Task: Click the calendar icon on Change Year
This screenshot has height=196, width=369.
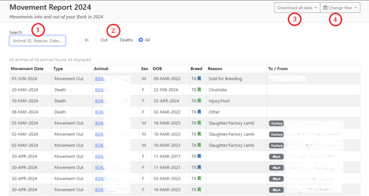Action: click(x=325, y=8)
